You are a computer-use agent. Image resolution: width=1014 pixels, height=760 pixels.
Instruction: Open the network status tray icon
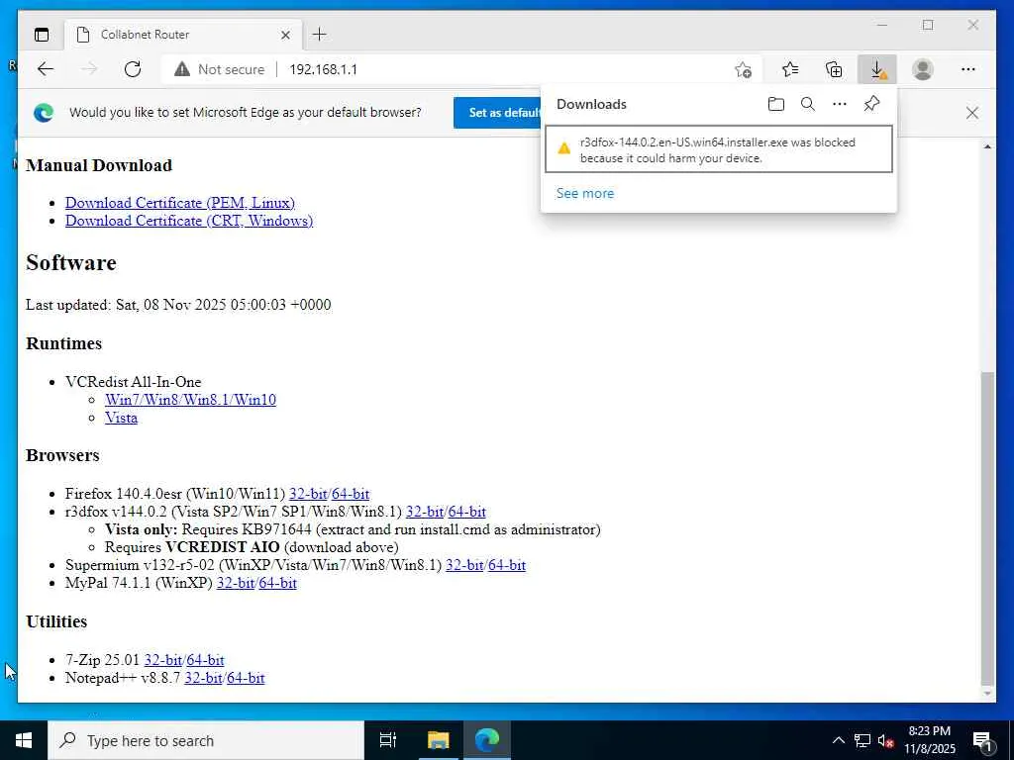[862, 740]
